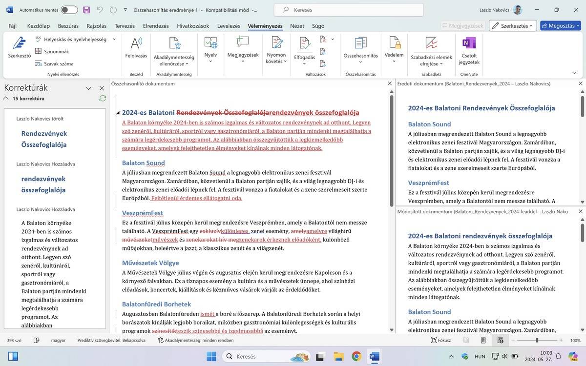Screen dimensions: 586x366
Task: Switch to the Hivatkozások ribbon tab
Action: [x=193, y=26]
